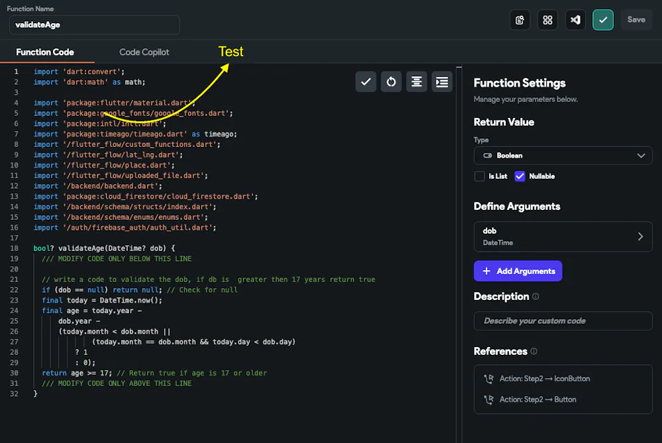Viewport: 662px width, 443px height.
Task: Switch to the Code Copilot tab
Action: coord(144,52)
